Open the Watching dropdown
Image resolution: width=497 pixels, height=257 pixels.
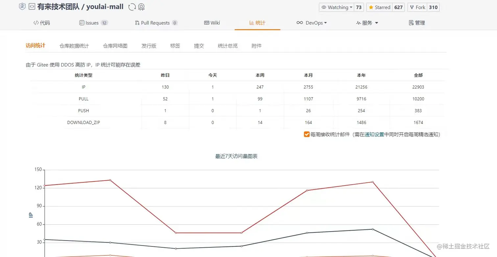click(x=336, y=7)
